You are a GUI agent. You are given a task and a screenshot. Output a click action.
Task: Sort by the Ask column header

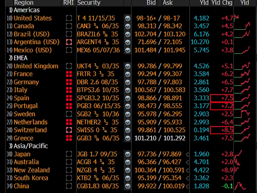168,3
